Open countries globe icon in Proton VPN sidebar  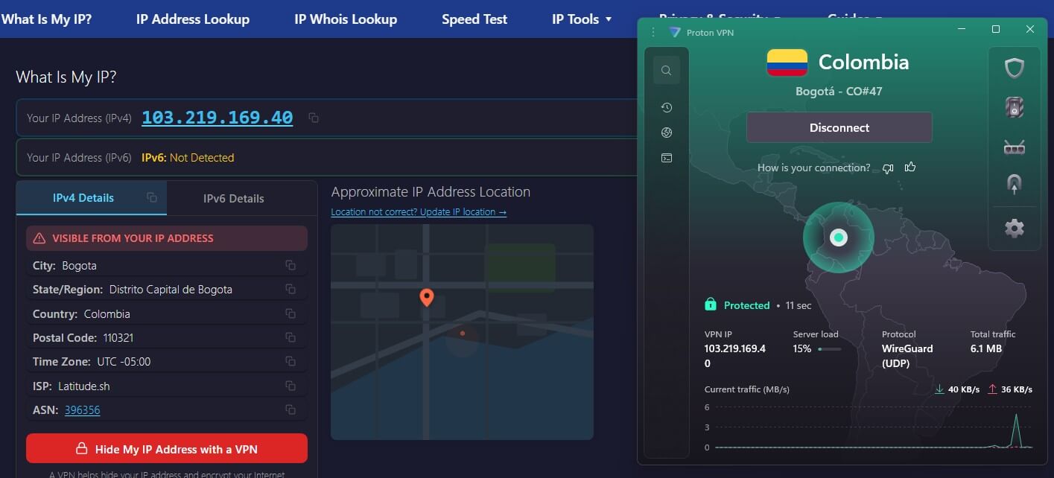click(x=667, y=133)
